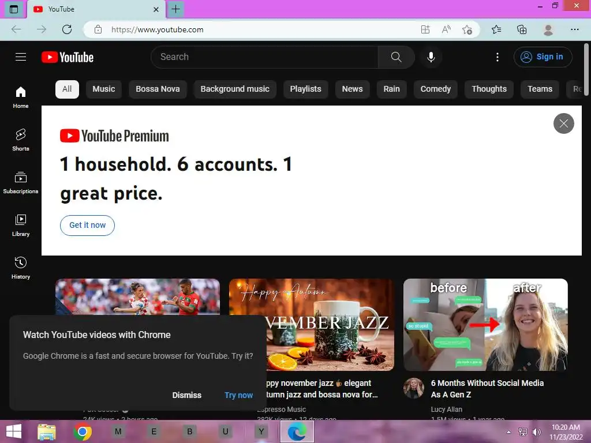
Task: Open 'november jazz' video title
Action: (x=322, y=389)
